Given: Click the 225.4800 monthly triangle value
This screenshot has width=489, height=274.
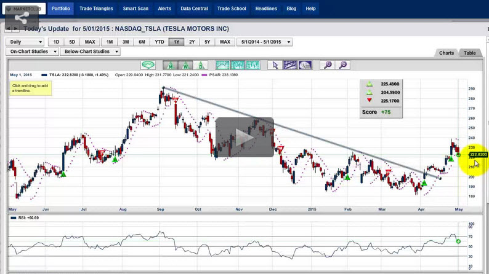Looking at the screenshot, I should coord(390,84).
